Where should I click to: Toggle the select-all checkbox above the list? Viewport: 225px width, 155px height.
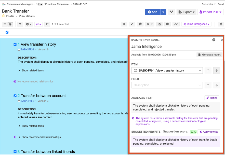click(x=7, y=32)
